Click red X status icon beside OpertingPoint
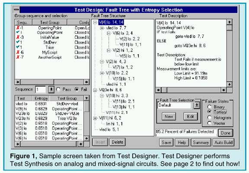This screenshot has width=249, height=173. pos(18,28)
